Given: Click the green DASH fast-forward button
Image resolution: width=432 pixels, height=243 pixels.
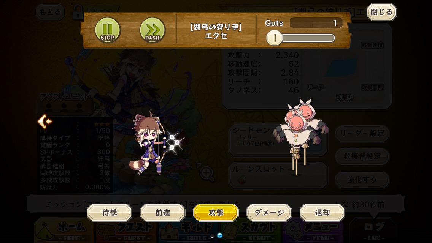Looking at the screenshot, I should click(x=152, y=30).
